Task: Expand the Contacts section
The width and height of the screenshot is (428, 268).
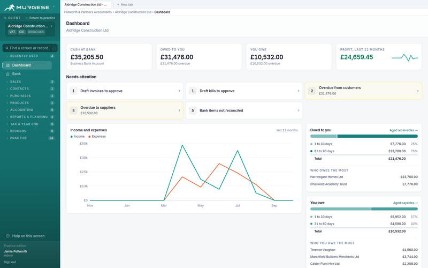Action: [x=30, y=89]
